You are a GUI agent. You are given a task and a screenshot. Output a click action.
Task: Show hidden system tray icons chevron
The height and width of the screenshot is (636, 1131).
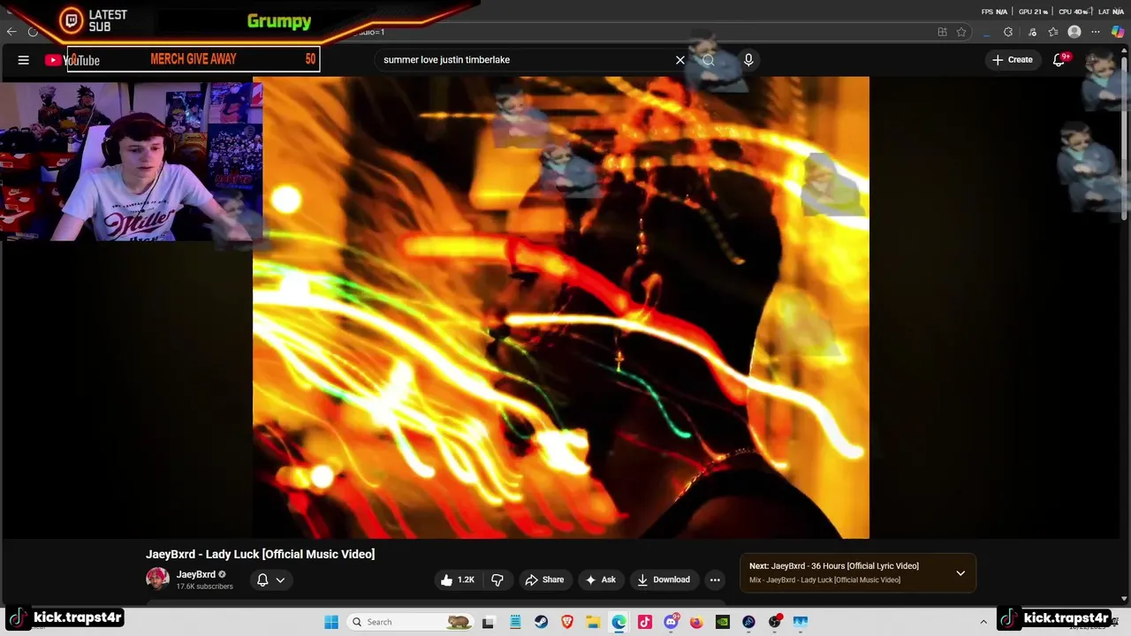[x=983, y=622]
